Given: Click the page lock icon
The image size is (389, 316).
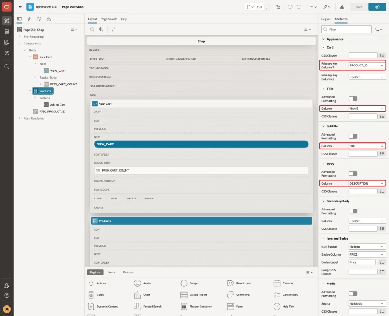Looking at the screenshot, I should 278,7.
